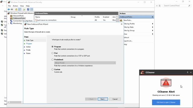Click Export List... in Actions pane
The image size is (193, 108).
click(128, 41)
